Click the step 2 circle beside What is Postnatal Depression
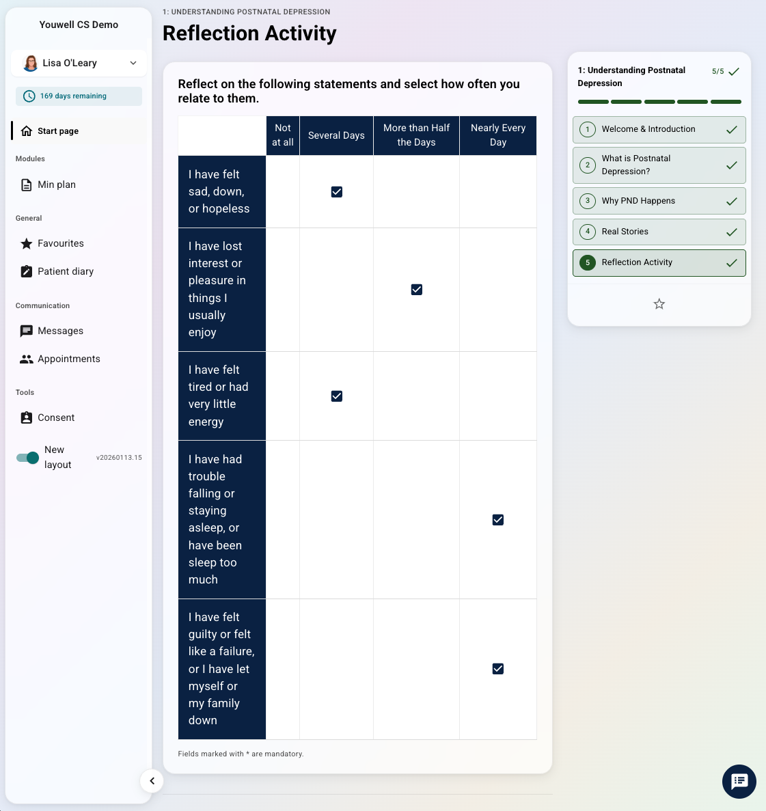This screenshot has height=811, width=766. pyautogui.click(x=588, y=165)
